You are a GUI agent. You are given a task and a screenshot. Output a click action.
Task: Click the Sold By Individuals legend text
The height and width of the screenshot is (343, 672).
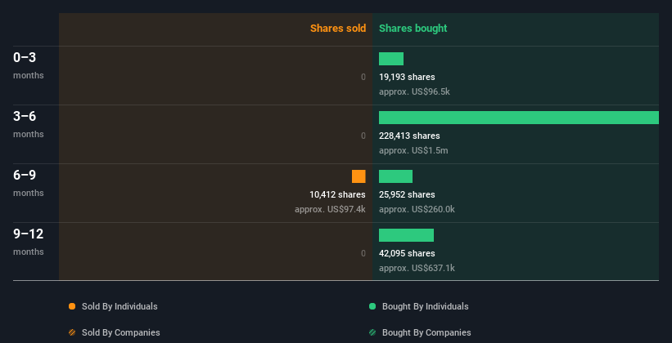coord(120,306)
